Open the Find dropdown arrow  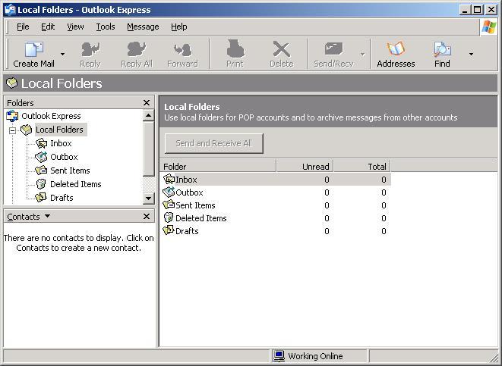tap(471, 54)
